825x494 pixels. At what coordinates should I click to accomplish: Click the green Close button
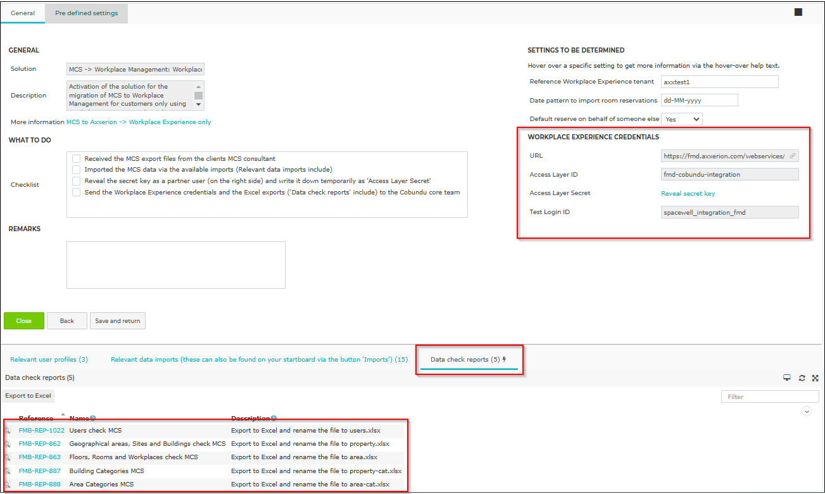(24, 321)
